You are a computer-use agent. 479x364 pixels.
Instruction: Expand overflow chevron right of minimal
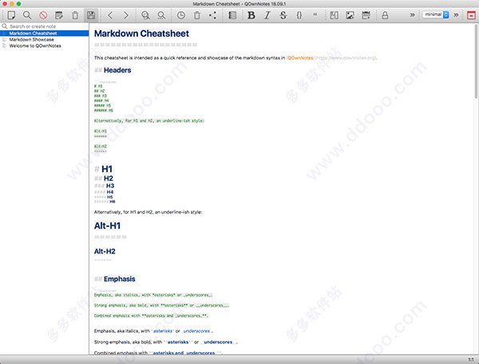pos(456,14)
